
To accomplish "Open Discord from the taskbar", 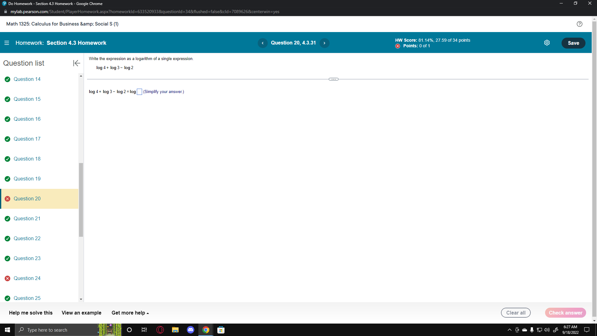I will 191,330.
